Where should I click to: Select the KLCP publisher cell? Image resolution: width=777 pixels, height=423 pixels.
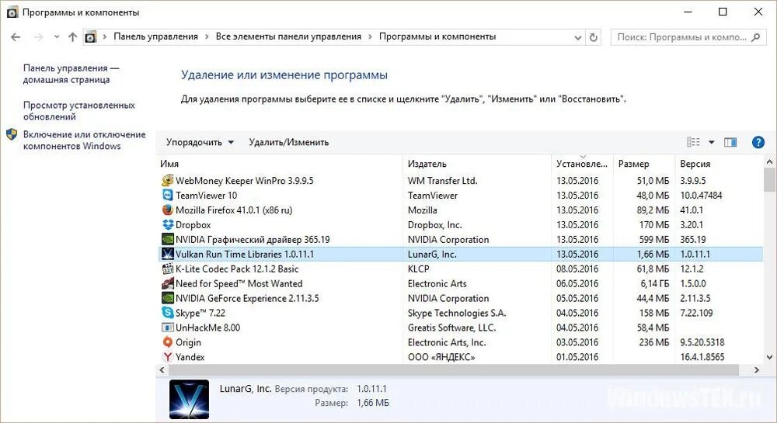click(x=419, y=269)
